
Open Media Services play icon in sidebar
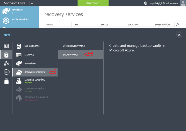point(6,21)
